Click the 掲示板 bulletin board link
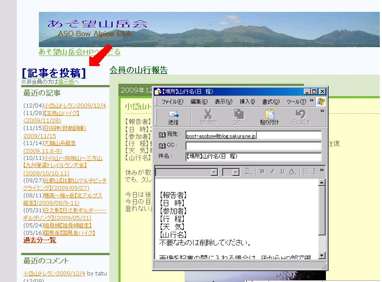This screenshot has width=382, height=282. (66, 82)
